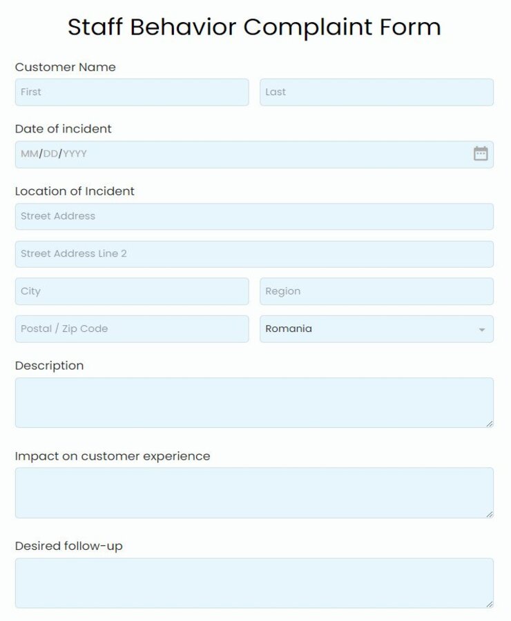This screenshot has width=511, height=621.
Task: Click the resize grip on Description textarea
Action: (490, 424)
